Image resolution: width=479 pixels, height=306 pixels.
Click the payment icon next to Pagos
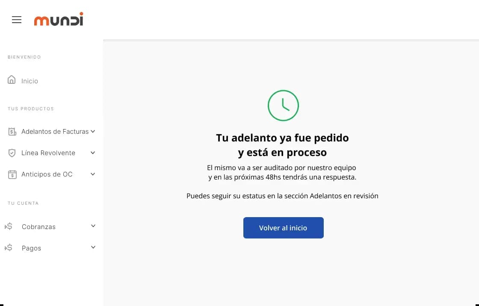9,247
